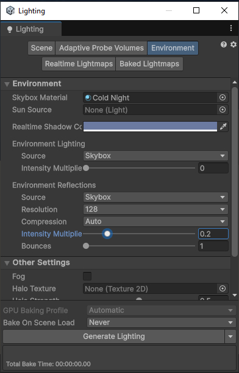Click the lightbulb icon on Lighting tab

(10, 29)
